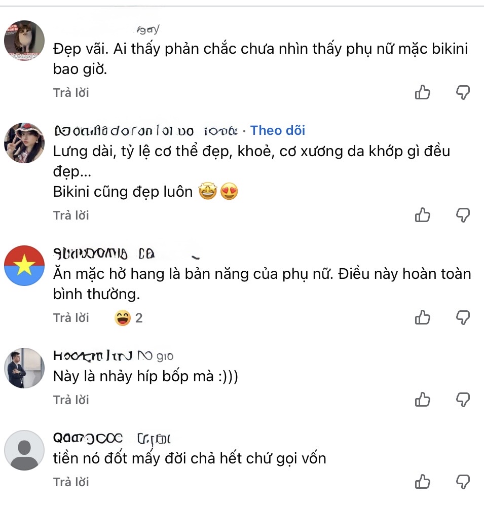Screen dimensions: 484x505
Task: Click the "Theo dõi" follow link
Action: 278,130
